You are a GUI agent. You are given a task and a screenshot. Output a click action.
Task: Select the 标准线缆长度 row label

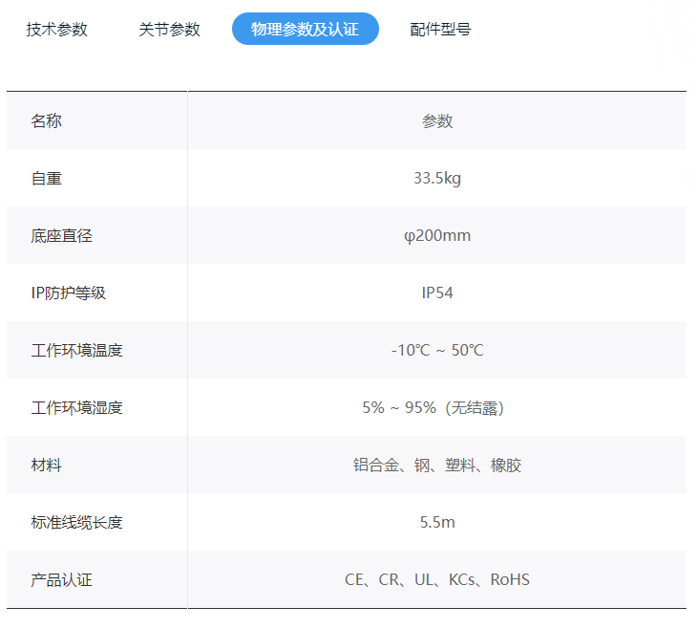pos(76,522)
